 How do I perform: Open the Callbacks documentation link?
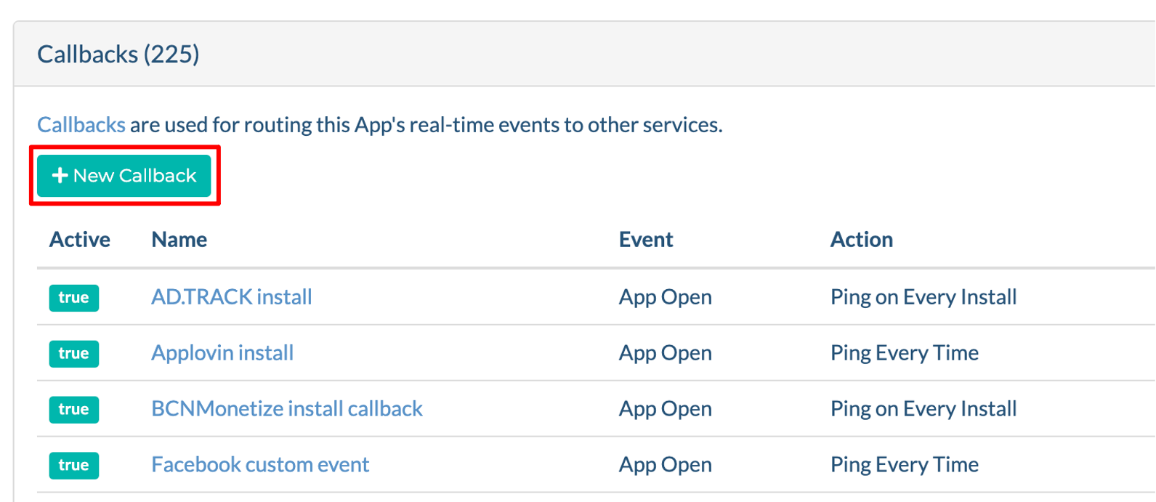pos(81,125)
